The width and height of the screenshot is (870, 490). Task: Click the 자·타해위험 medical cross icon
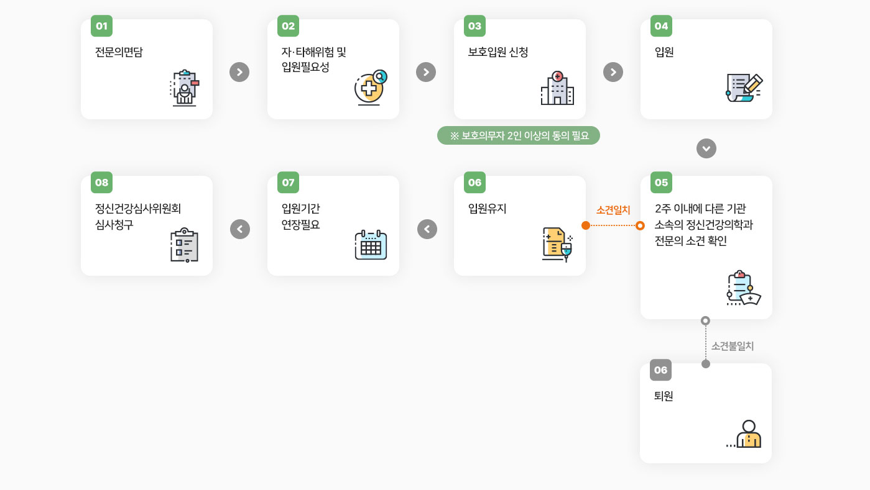click(x=371, y=88)
